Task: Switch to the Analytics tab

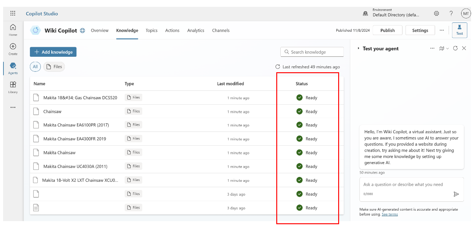Action: pyautogui.click(x=196, y=30)
